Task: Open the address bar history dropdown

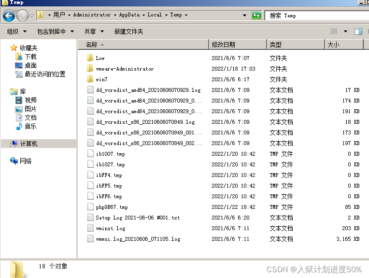Action: [x=244, y=15]
